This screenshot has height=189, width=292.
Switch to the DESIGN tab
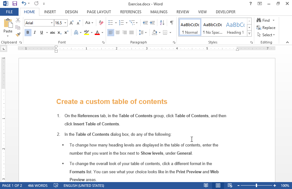(71, 12)
